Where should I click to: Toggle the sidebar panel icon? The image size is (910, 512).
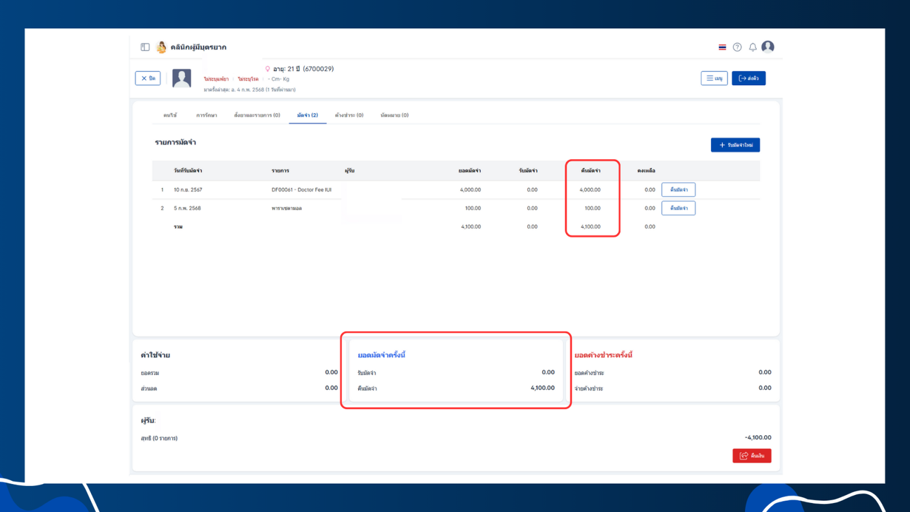click(145, 47)
